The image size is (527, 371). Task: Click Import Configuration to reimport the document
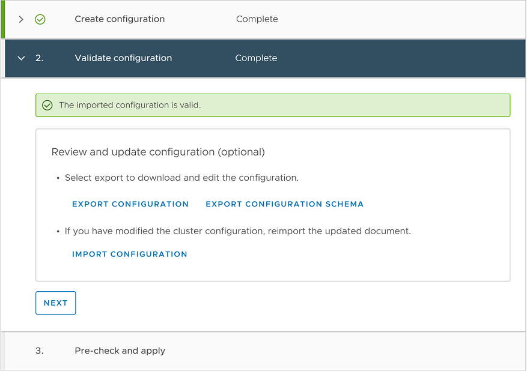tap(130, 254)
